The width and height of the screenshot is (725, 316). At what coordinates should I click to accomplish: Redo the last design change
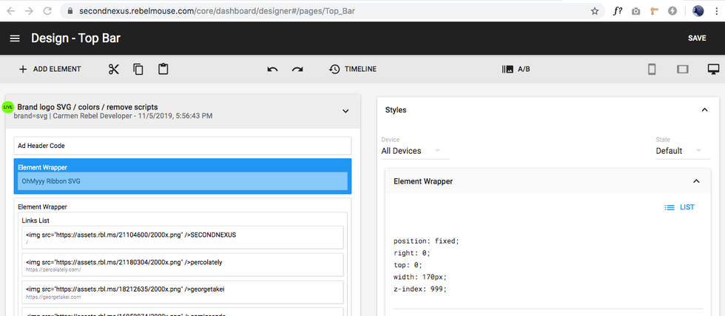(x=297, y=69)
